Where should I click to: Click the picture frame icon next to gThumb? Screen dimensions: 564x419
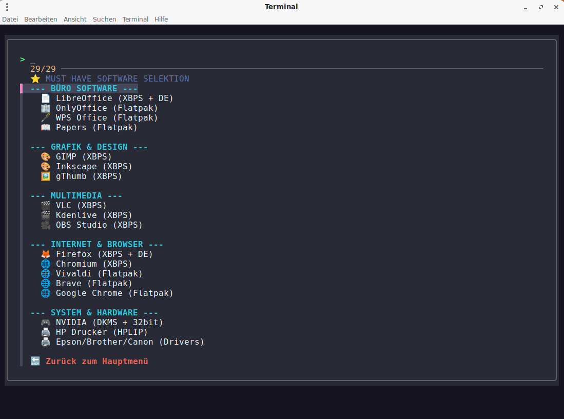[46, 176]
